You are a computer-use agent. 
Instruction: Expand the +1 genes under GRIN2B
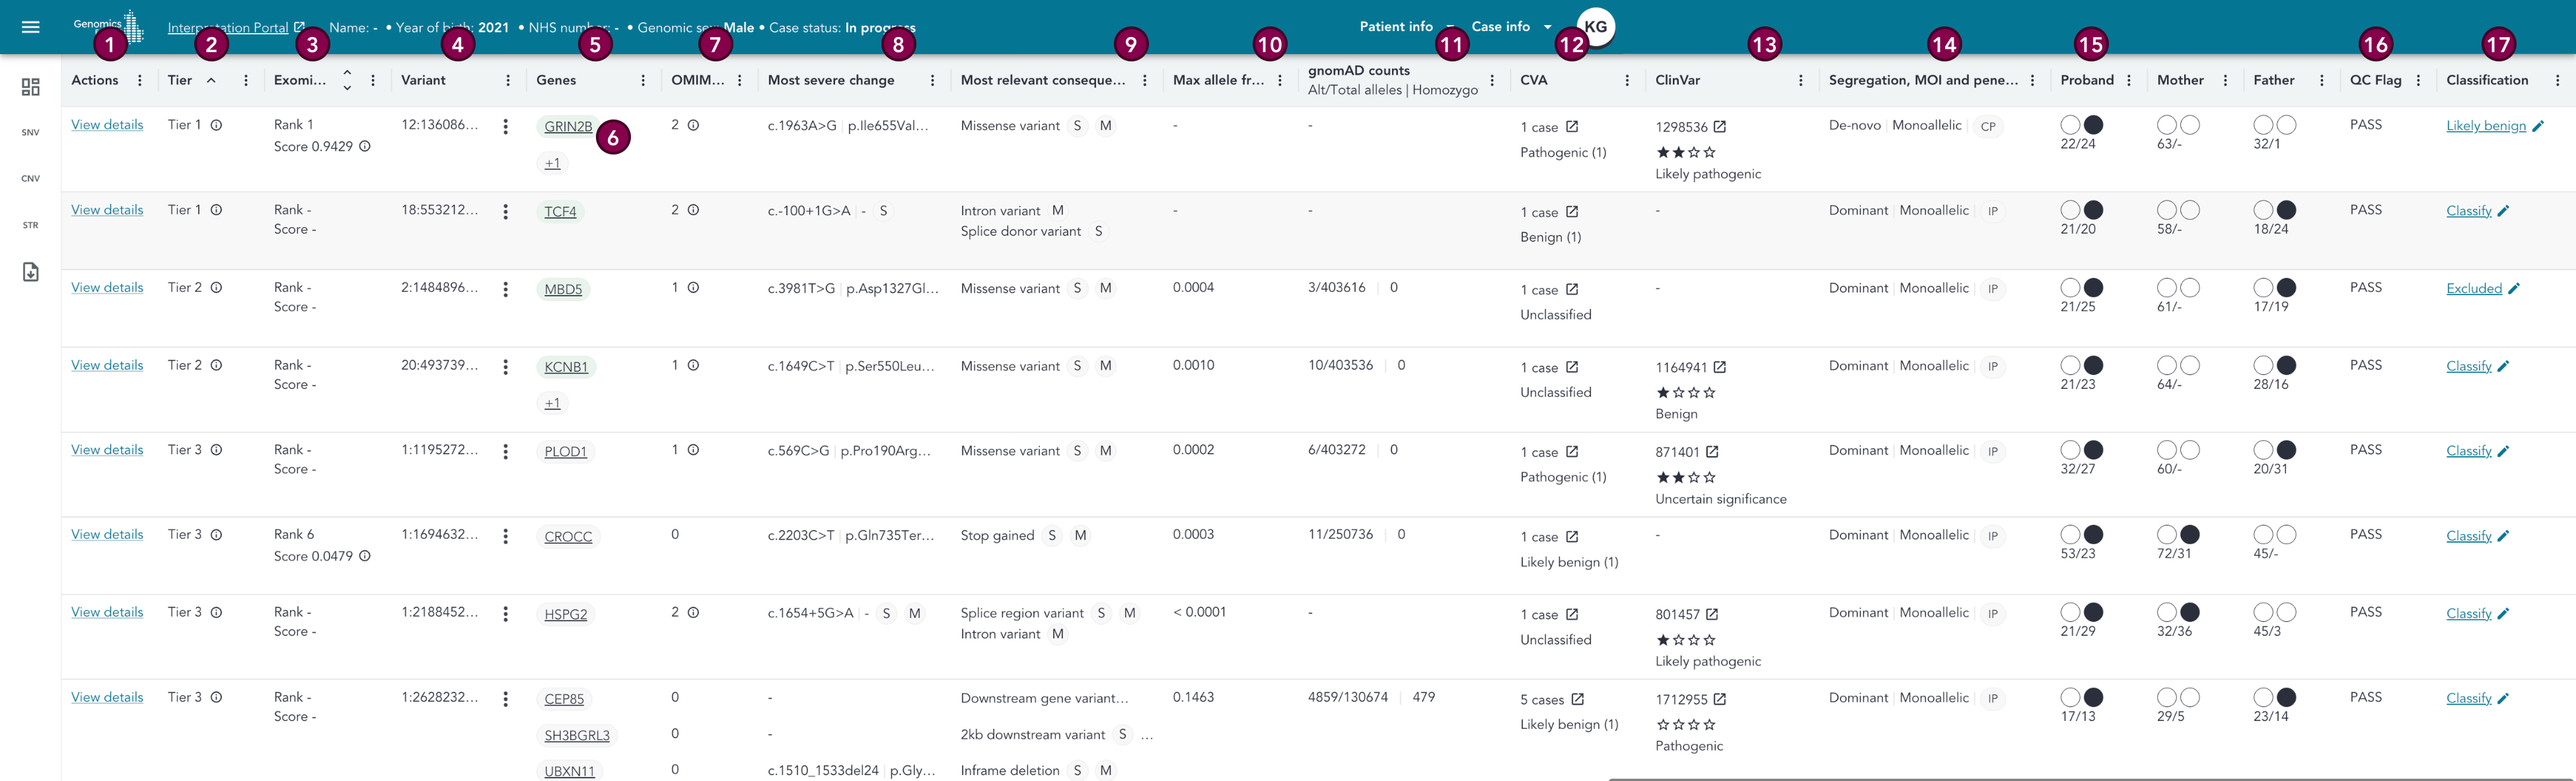(x=552, y=163)
